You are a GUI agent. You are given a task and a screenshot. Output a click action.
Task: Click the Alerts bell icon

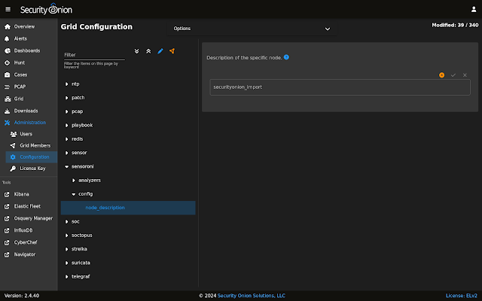point(7,38)
